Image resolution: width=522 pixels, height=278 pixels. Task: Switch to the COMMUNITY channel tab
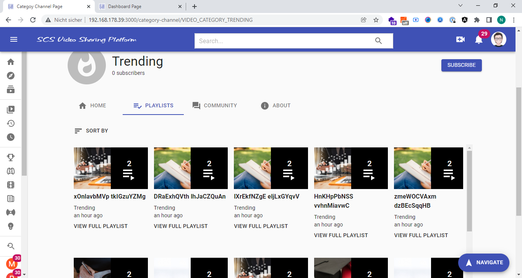(214, 105)
